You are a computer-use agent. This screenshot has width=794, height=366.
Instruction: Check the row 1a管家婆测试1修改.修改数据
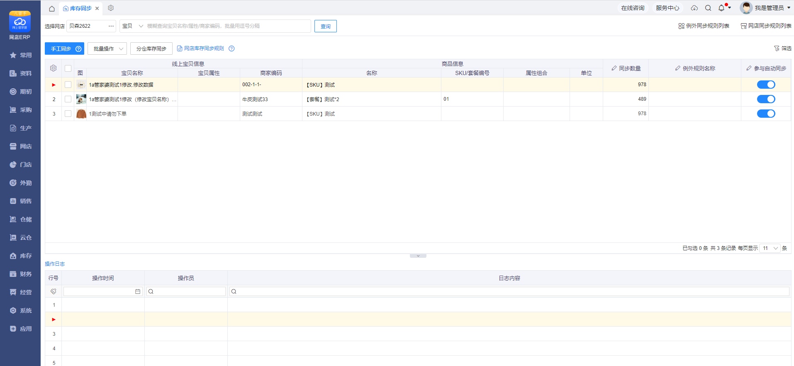tap(68, 85)
